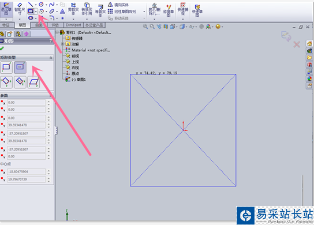This screenshot has height=225, width=314.
Task: Click Quick Snaps (快速捕捉)
Action: click(182, 9)
